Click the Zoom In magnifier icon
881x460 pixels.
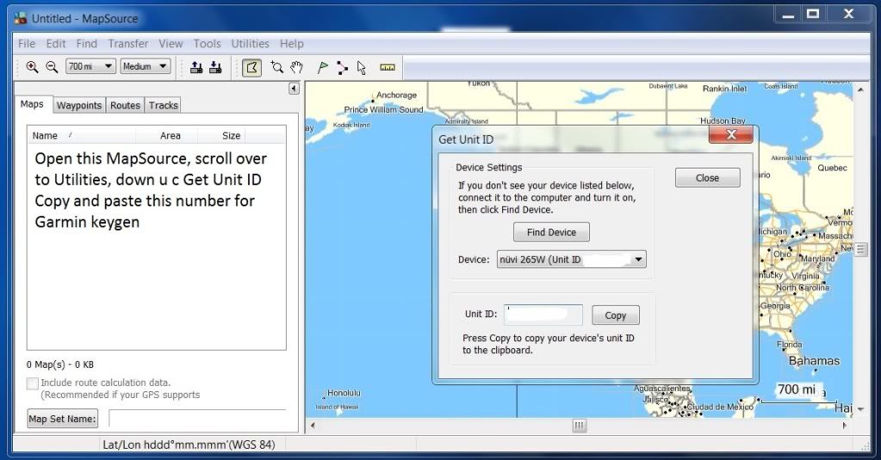[32, 67]
